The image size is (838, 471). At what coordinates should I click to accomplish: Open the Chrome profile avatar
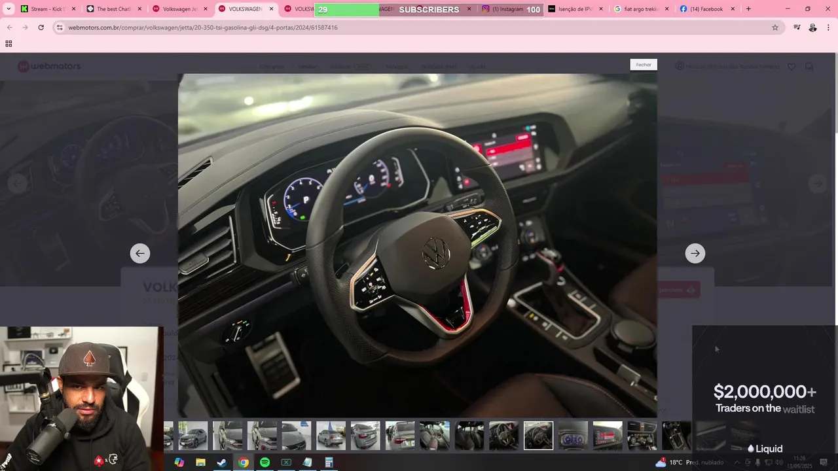[812, 27]
